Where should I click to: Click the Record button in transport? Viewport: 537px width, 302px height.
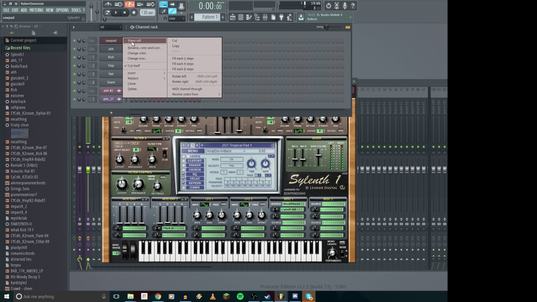click(134, 13)
